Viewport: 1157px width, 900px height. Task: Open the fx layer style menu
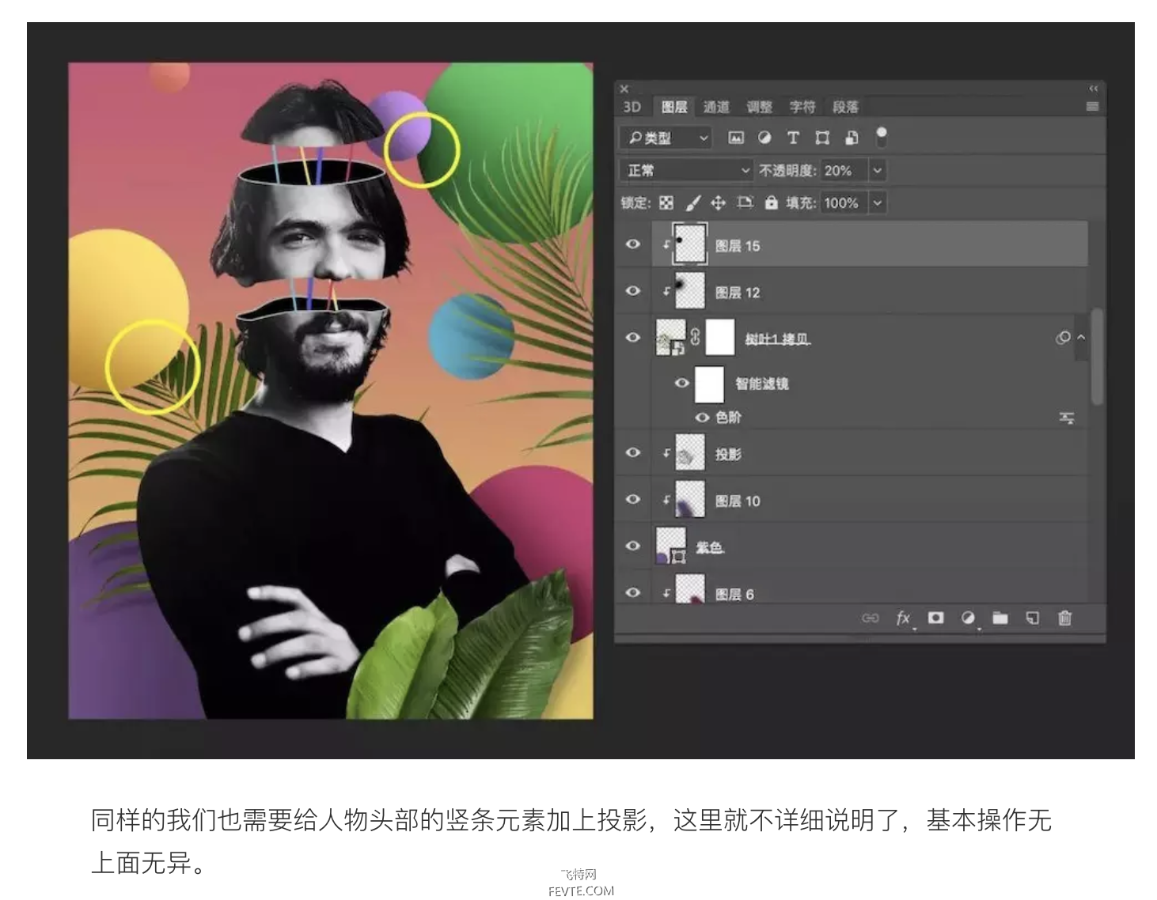(x=903, y=618)
